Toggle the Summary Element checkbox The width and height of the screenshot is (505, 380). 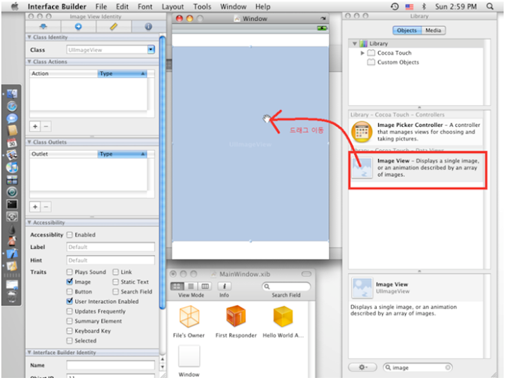(x=69, y=321)
